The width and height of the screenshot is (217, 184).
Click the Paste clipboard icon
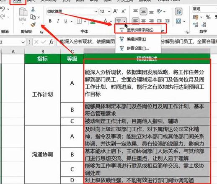pos(23,12)
